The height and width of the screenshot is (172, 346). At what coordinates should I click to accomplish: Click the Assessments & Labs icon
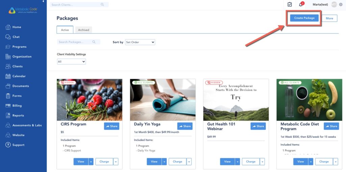(x=8, y=125)
